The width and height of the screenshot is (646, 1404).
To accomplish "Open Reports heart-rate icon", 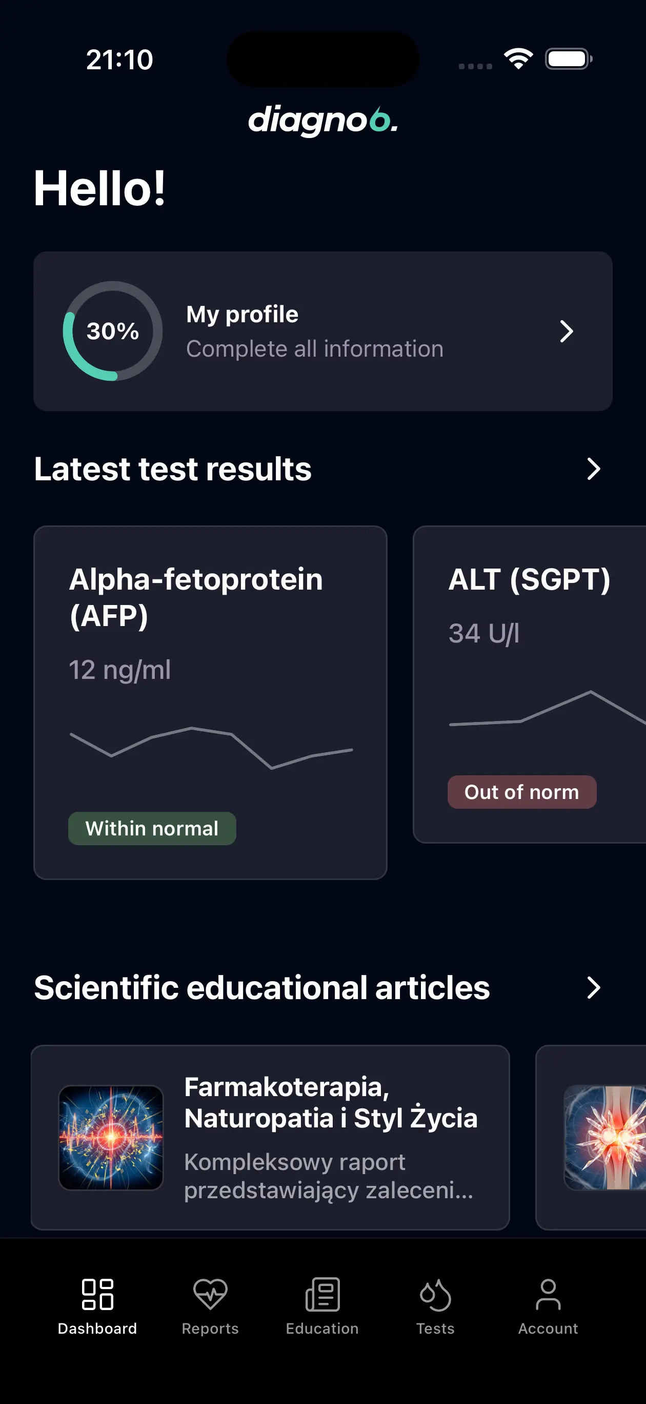I will pyautogui.click(x=210, y=1294).
